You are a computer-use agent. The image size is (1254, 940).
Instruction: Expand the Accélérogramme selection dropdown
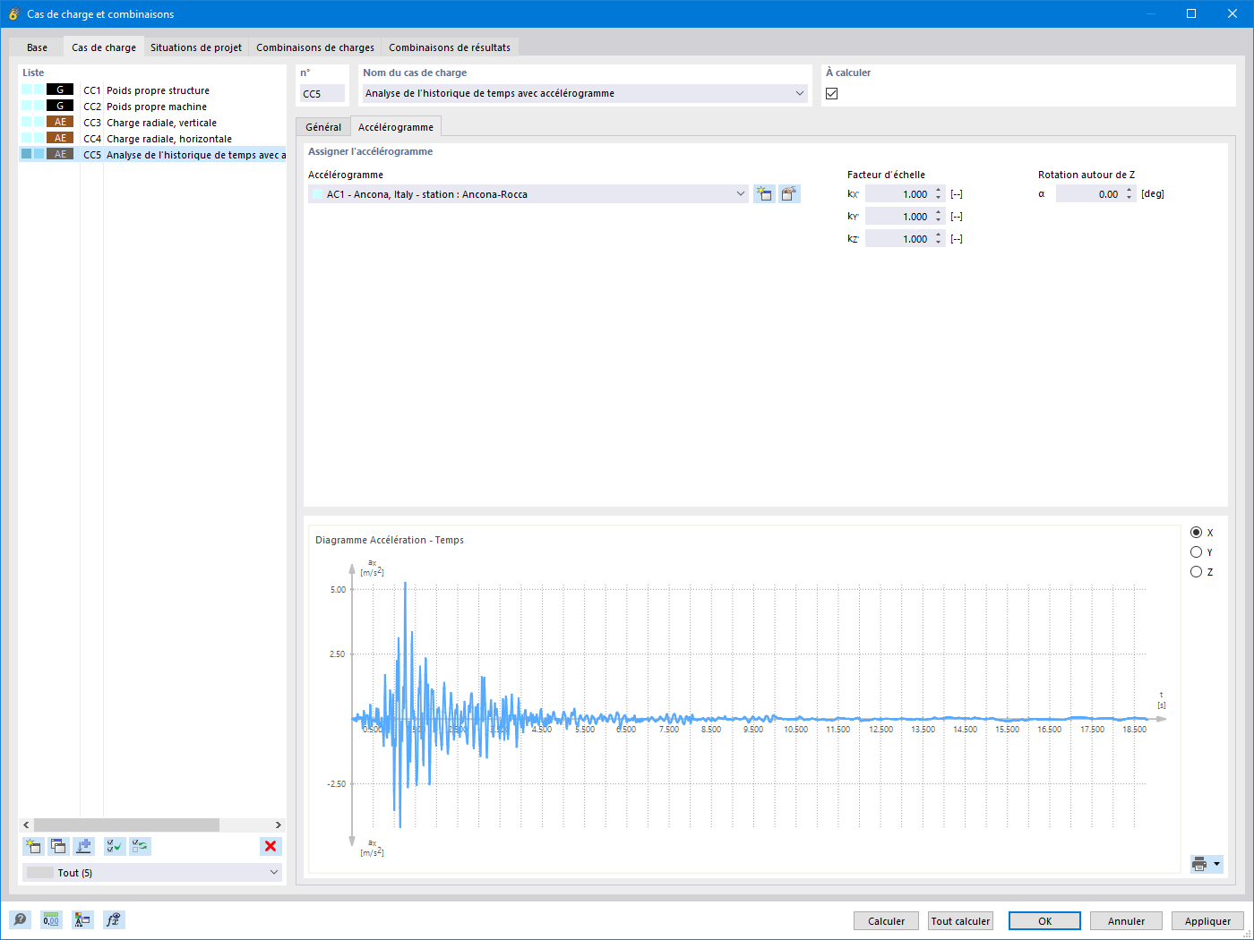tap(741, 193)
